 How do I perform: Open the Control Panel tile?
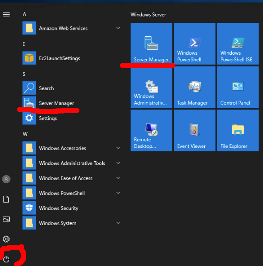[x=238, y=87]
